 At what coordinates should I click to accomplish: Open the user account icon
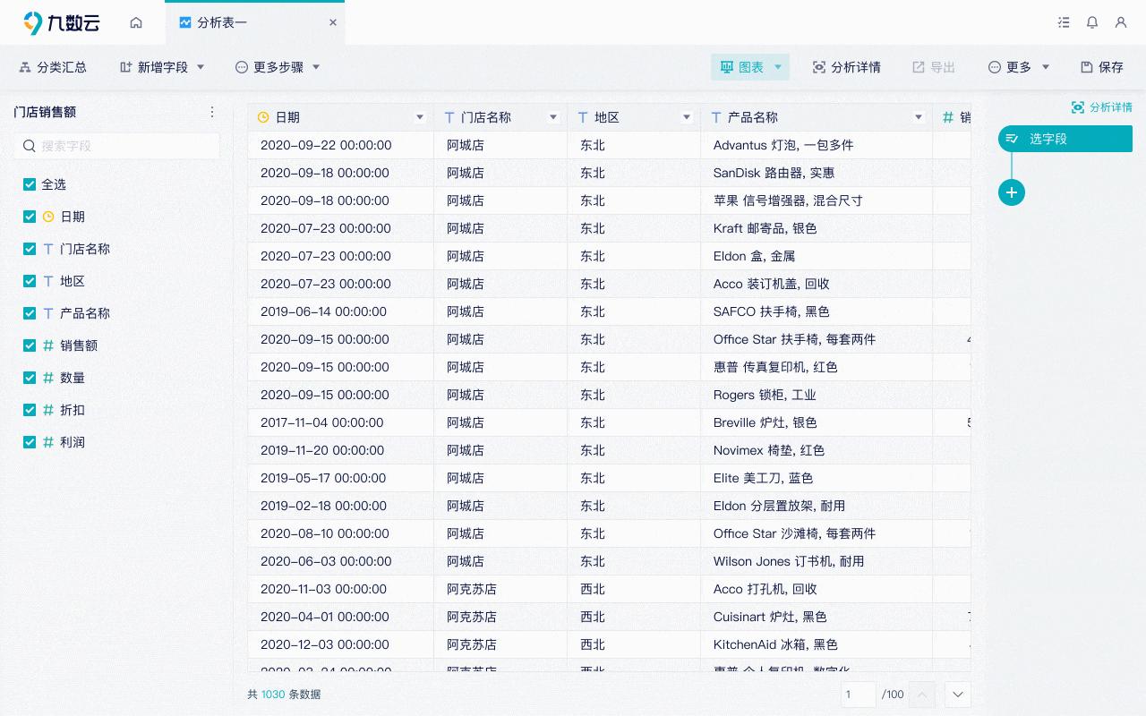click(x=1121, y=22)
